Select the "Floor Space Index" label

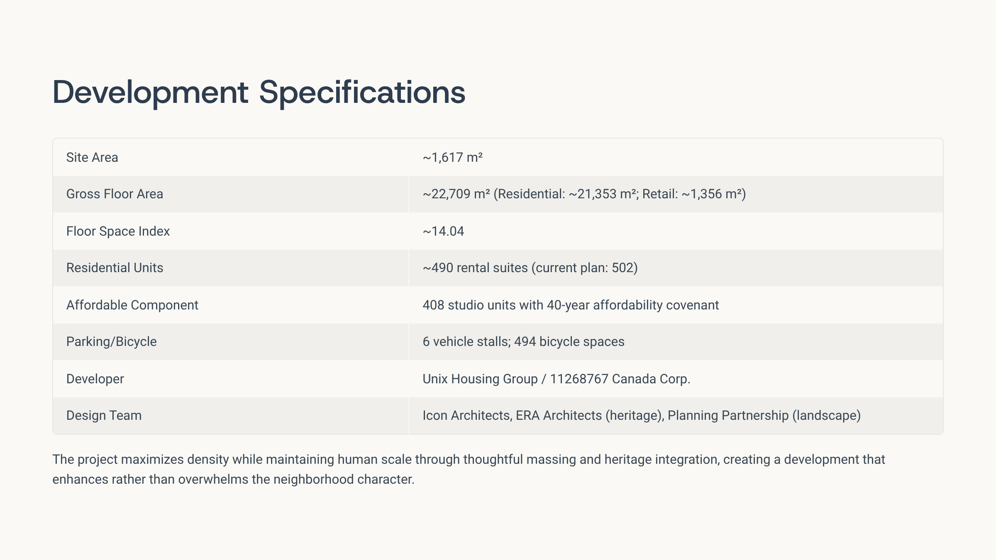tap(118, 231)
